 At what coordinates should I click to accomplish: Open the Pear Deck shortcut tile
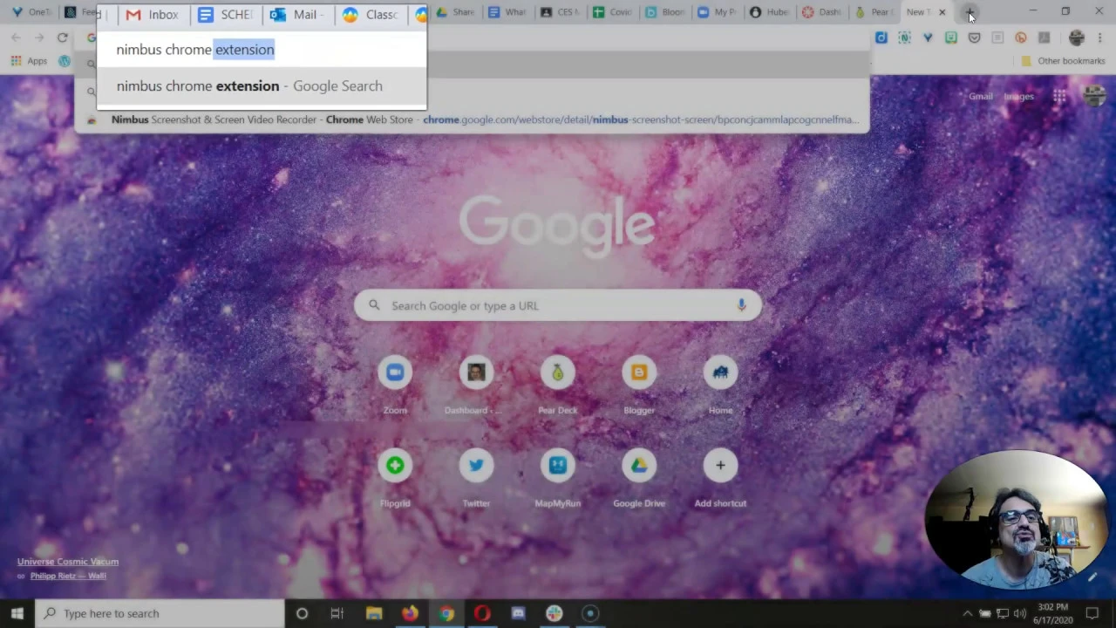point(558,385)
